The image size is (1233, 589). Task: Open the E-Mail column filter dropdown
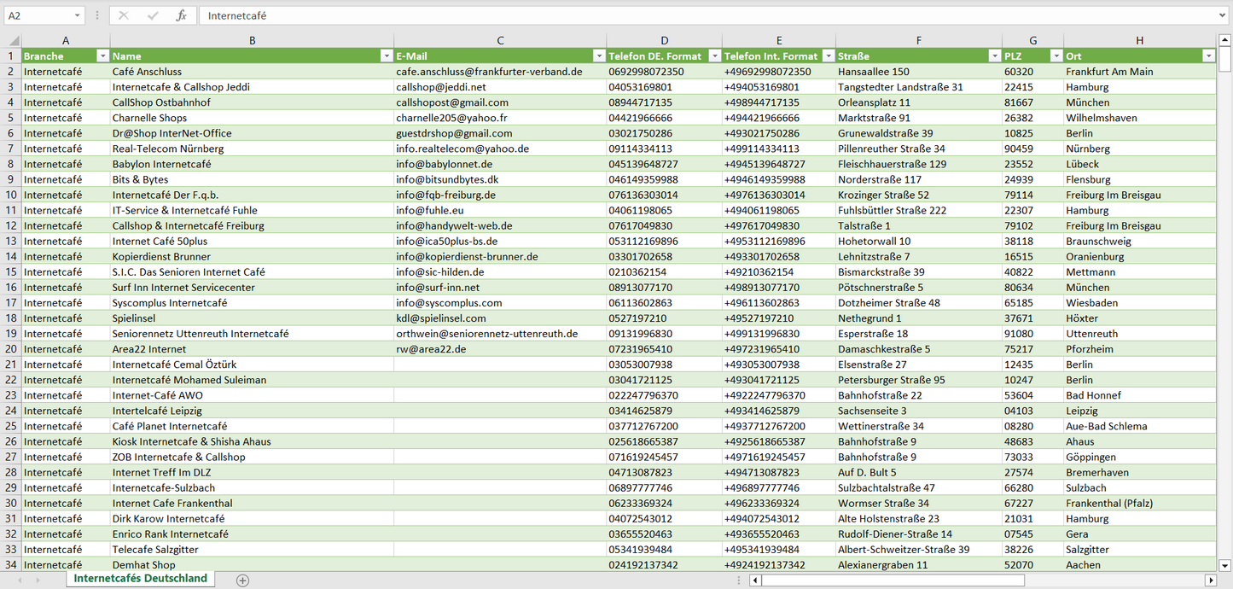(x=598, y=56)
